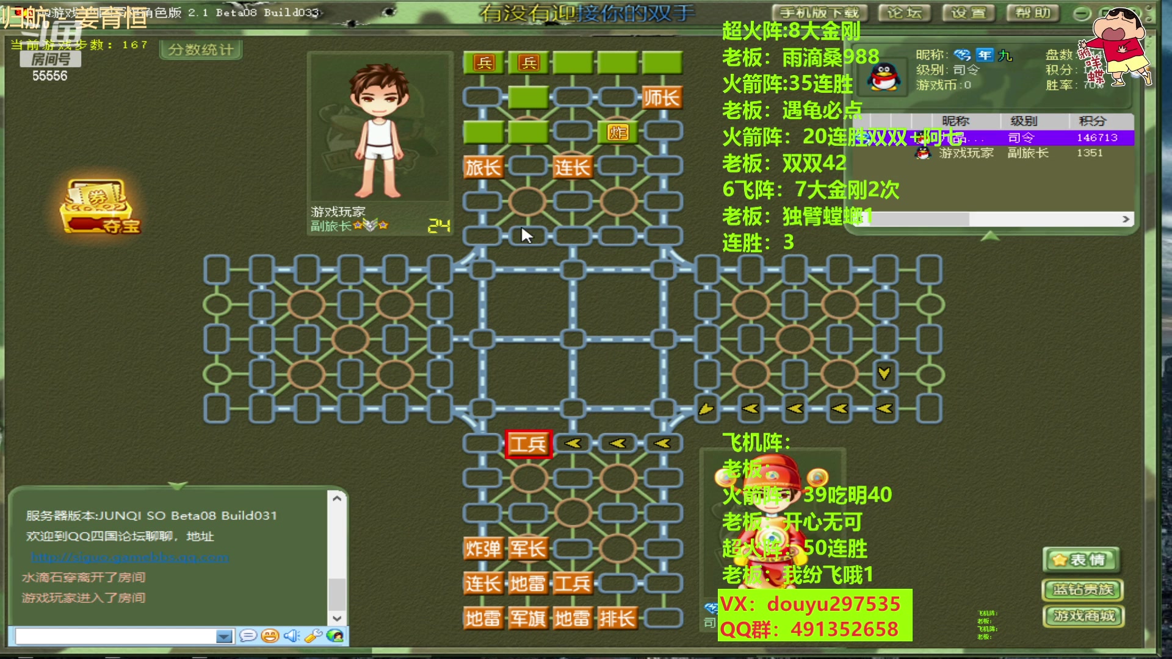The height and width of the screenshot is (659, 1172).
Task: Select the 排长 piece
Action: coord(617,618)
